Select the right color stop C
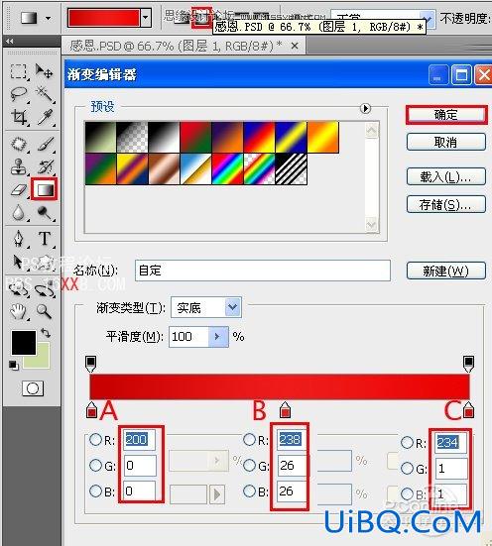Screen dimensions: 492x546 click(468, 409)
